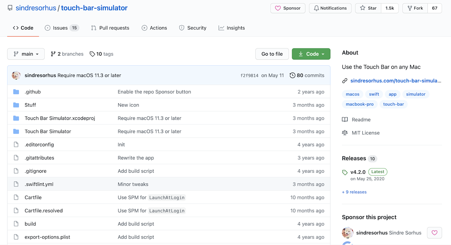View the Insights tab
This screenshot has height=245, width=451.
click(x=232, y=28)
